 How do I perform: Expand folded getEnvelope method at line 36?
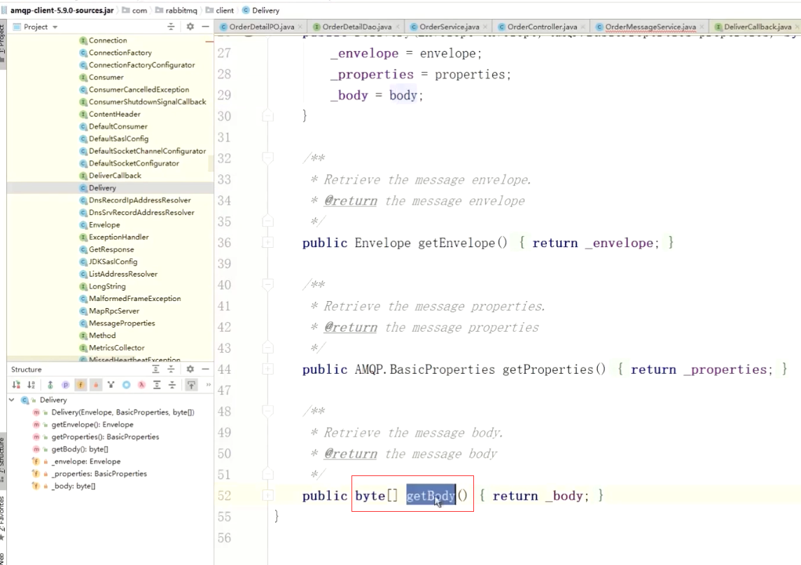(267, 243)
